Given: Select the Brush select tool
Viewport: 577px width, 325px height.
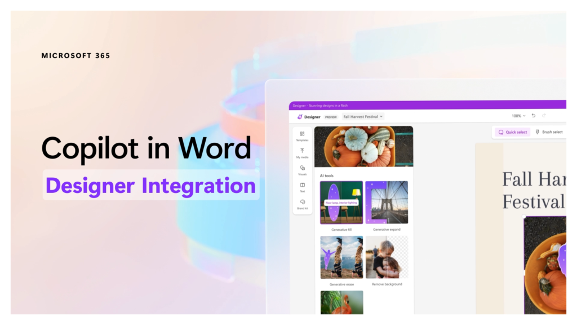Looking at the screenshot, I should click(549, 132).
